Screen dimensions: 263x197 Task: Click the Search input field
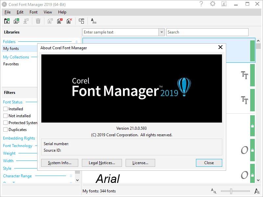(x=207, y=32)
